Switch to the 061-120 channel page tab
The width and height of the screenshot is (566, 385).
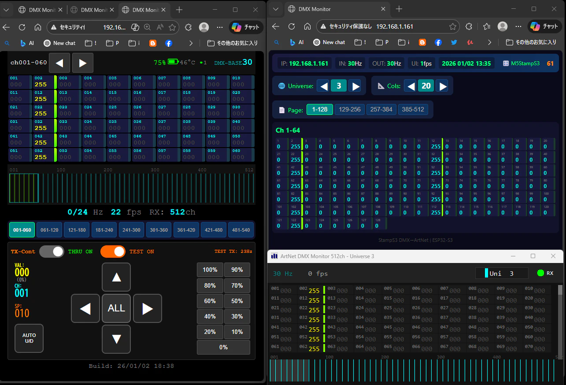coord(49,230)
